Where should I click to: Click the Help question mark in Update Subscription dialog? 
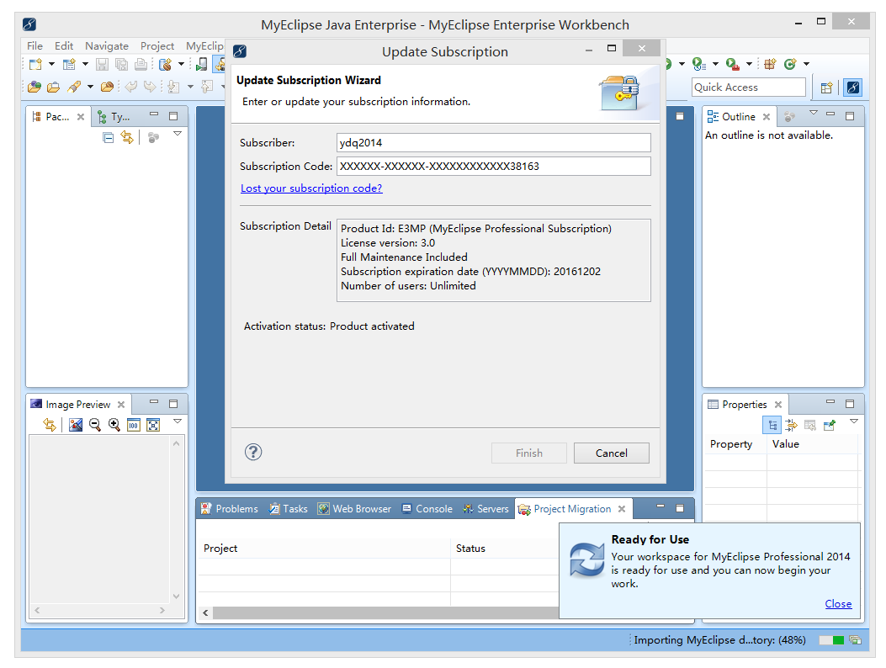click(253, 453)
